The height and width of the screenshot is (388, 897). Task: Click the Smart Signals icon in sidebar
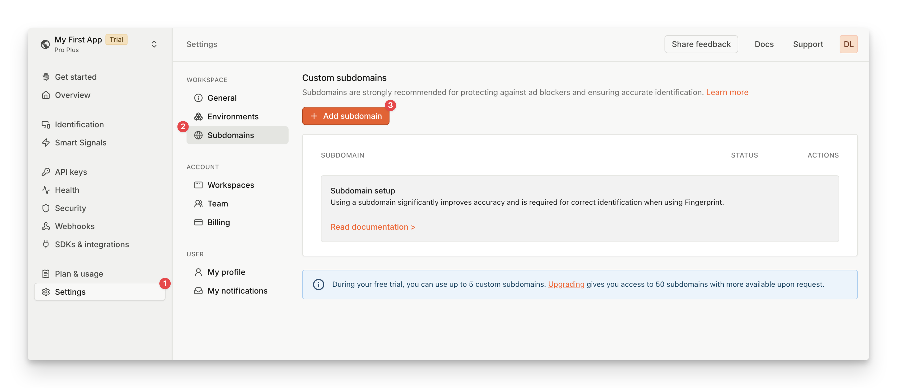(x=46, y=141)
